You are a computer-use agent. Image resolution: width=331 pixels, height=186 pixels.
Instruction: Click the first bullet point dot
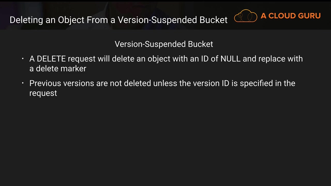tap(23, 59)
